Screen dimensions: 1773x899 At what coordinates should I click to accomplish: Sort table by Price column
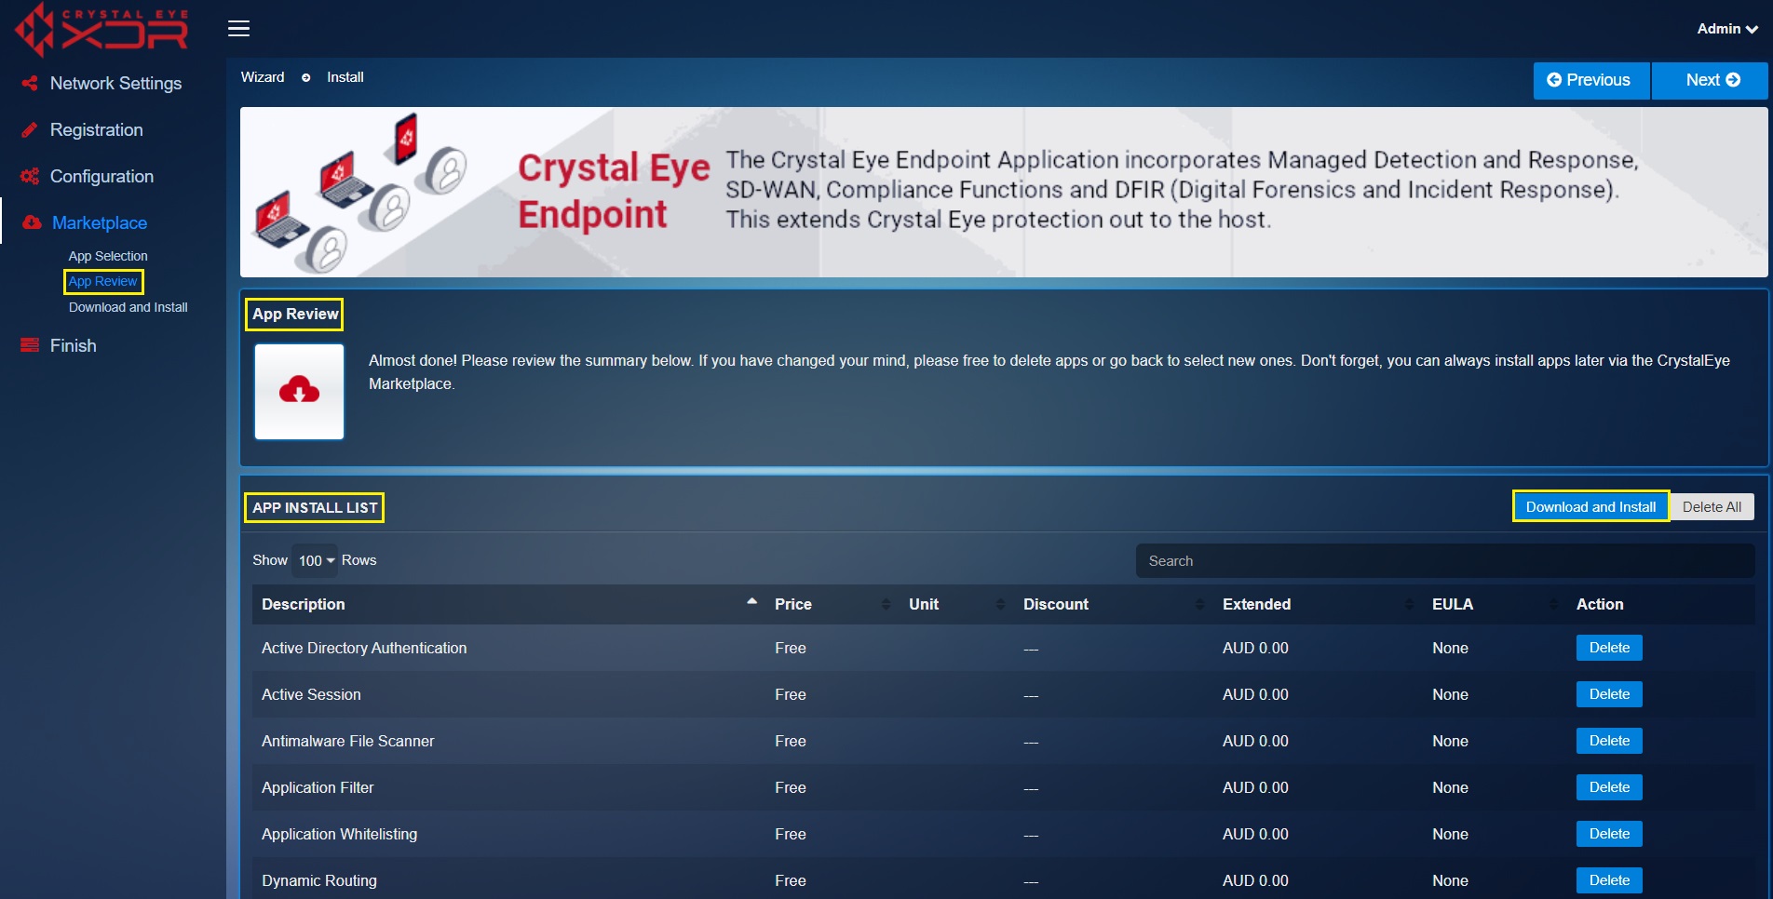coord(886,604)
